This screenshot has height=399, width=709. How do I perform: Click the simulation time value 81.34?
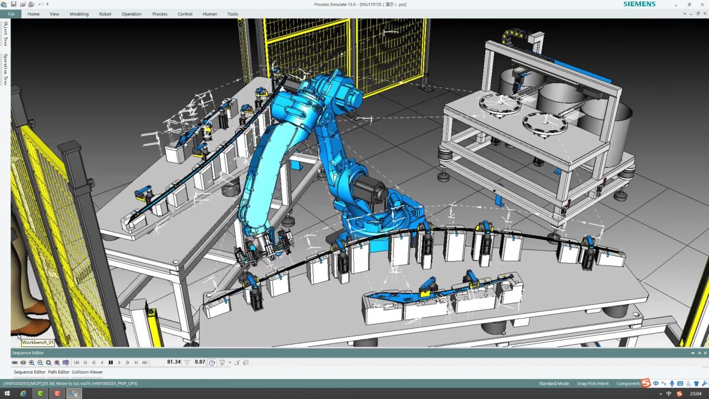pos(174,362)
